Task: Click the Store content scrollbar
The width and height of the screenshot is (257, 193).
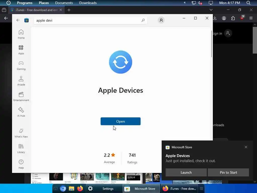Action: (x=211, y=44)
